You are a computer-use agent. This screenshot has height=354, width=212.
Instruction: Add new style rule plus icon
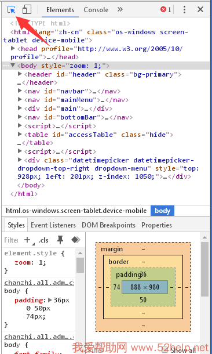point(27,240)
